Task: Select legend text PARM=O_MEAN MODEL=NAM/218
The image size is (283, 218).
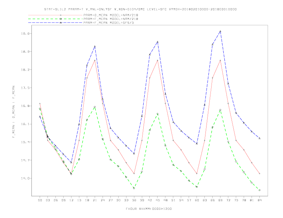Action: click(x=111, y=15)
